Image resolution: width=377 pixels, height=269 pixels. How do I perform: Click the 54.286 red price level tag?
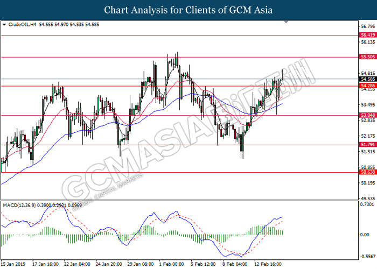(x=368, y=86)
